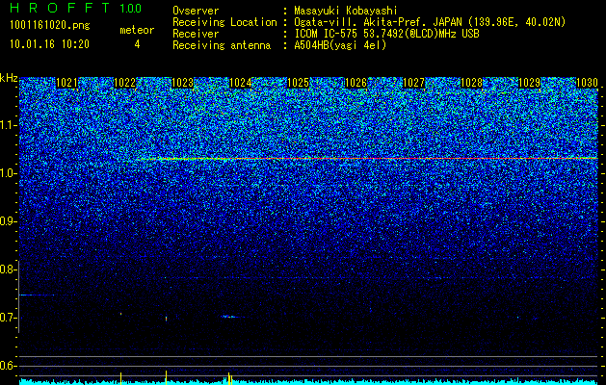Click the 0.9 kHz axis label
This screenshot has height=385, width=606.
tap(9, 221)
